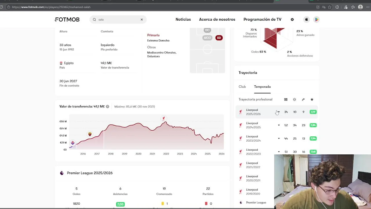The width and height of the screenshot is (371, 209).
Task: Open transfer value help question icon
Action: pos(108,107)
